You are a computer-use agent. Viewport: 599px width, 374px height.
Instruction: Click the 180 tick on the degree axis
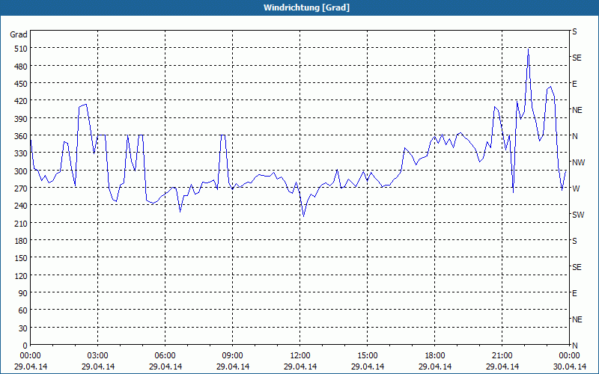tap(19, 240)
